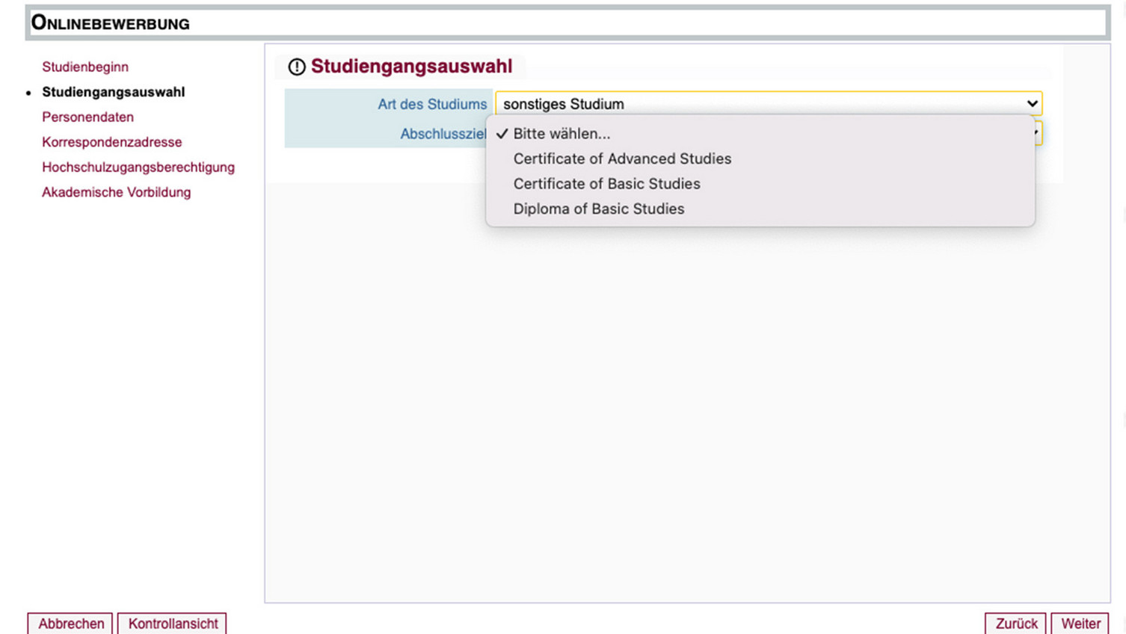Screen dimensions: 1126x634
Task: Click the Onlinebewerbung header title
Action: (x=111, y=23)
